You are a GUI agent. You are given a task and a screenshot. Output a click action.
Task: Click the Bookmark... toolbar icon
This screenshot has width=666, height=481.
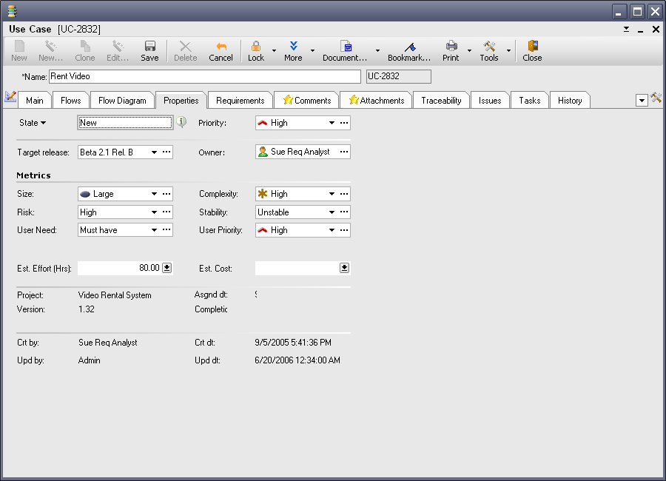click(409, 51)
